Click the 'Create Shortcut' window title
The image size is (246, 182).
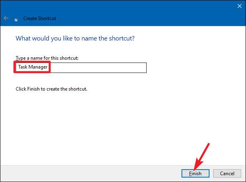pyautogui.click(x=40, y=18)
